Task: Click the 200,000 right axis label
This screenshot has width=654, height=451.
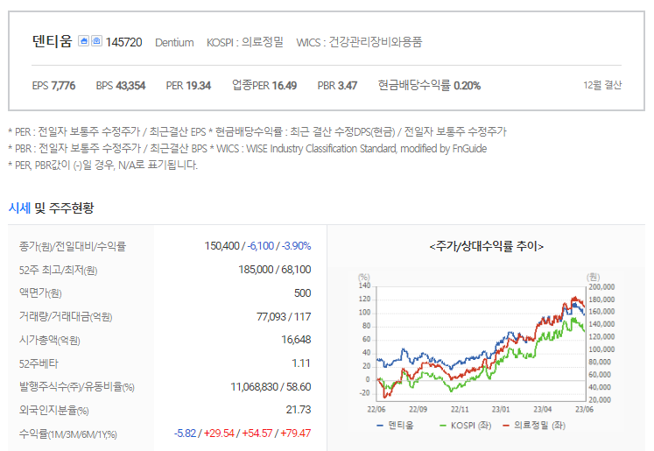Action: 601,287
